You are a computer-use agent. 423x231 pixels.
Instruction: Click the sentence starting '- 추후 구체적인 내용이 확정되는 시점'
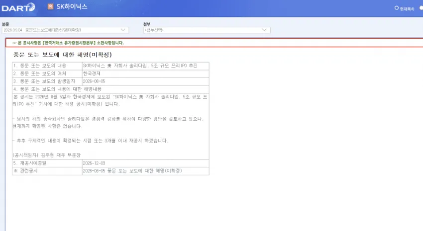91,141
